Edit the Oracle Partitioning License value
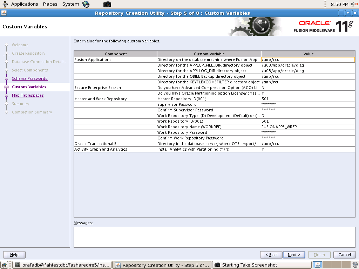Image resolution: width=359 pixels, height=269 pixels. pos(308,93)
